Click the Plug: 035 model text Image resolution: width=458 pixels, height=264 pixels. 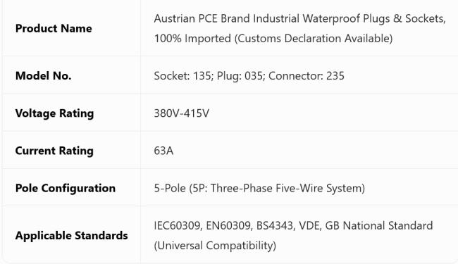pos(240,76)
